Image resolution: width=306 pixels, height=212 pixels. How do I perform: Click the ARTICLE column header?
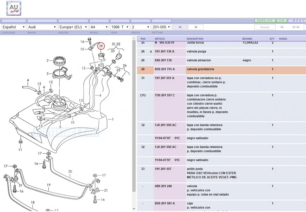[160, 39]
